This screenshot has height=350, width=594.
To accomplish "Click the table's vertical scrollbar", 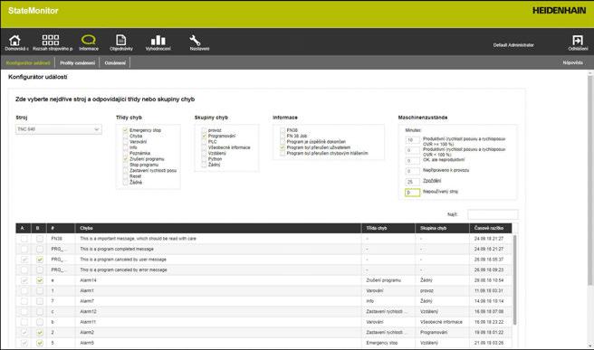I will (514, 279).
